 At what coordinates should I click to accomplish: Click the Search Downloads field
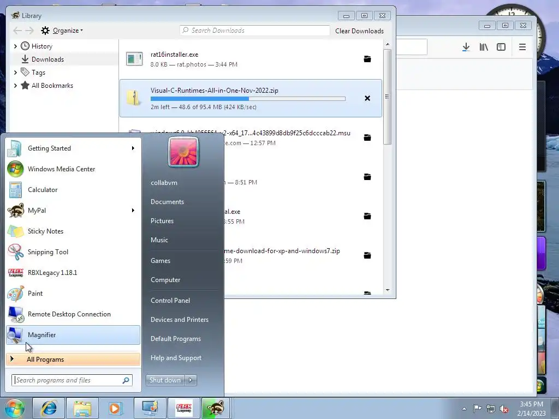click(254, 31)
